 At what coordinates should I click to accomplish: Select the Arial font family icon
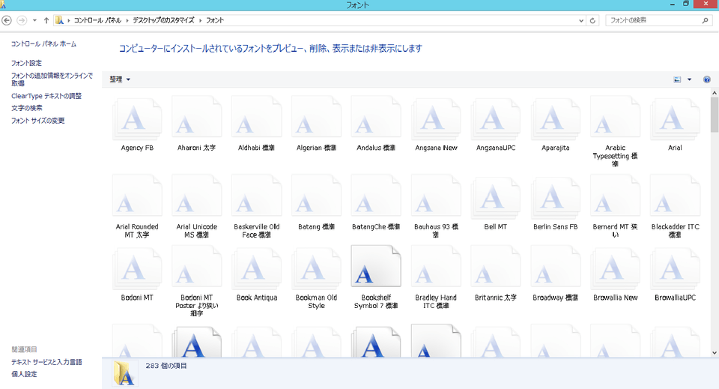pyautogui.click(x=674, y=118)
